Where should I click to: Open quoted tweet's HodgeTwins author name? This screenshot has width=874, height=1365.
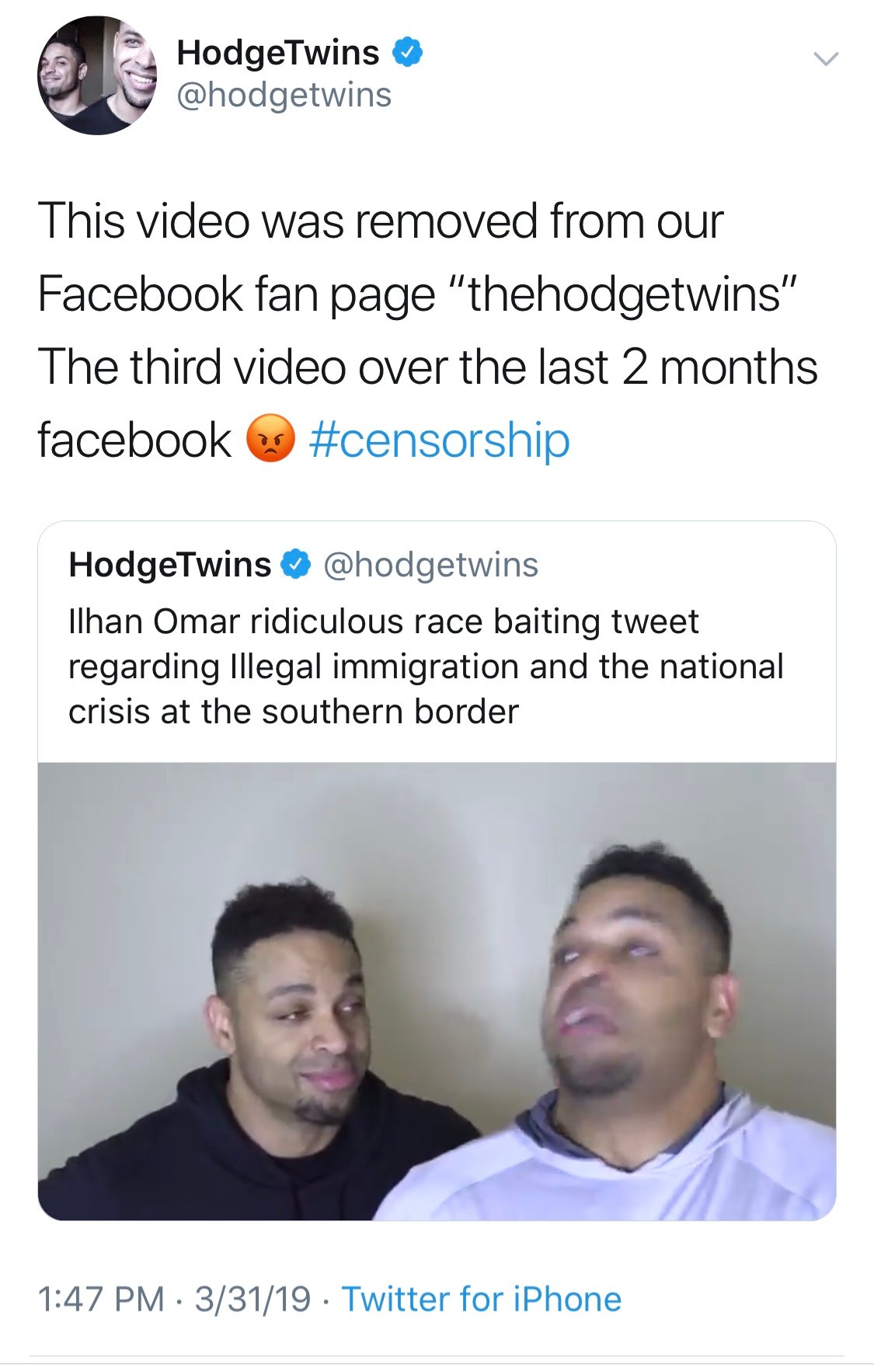170,565
